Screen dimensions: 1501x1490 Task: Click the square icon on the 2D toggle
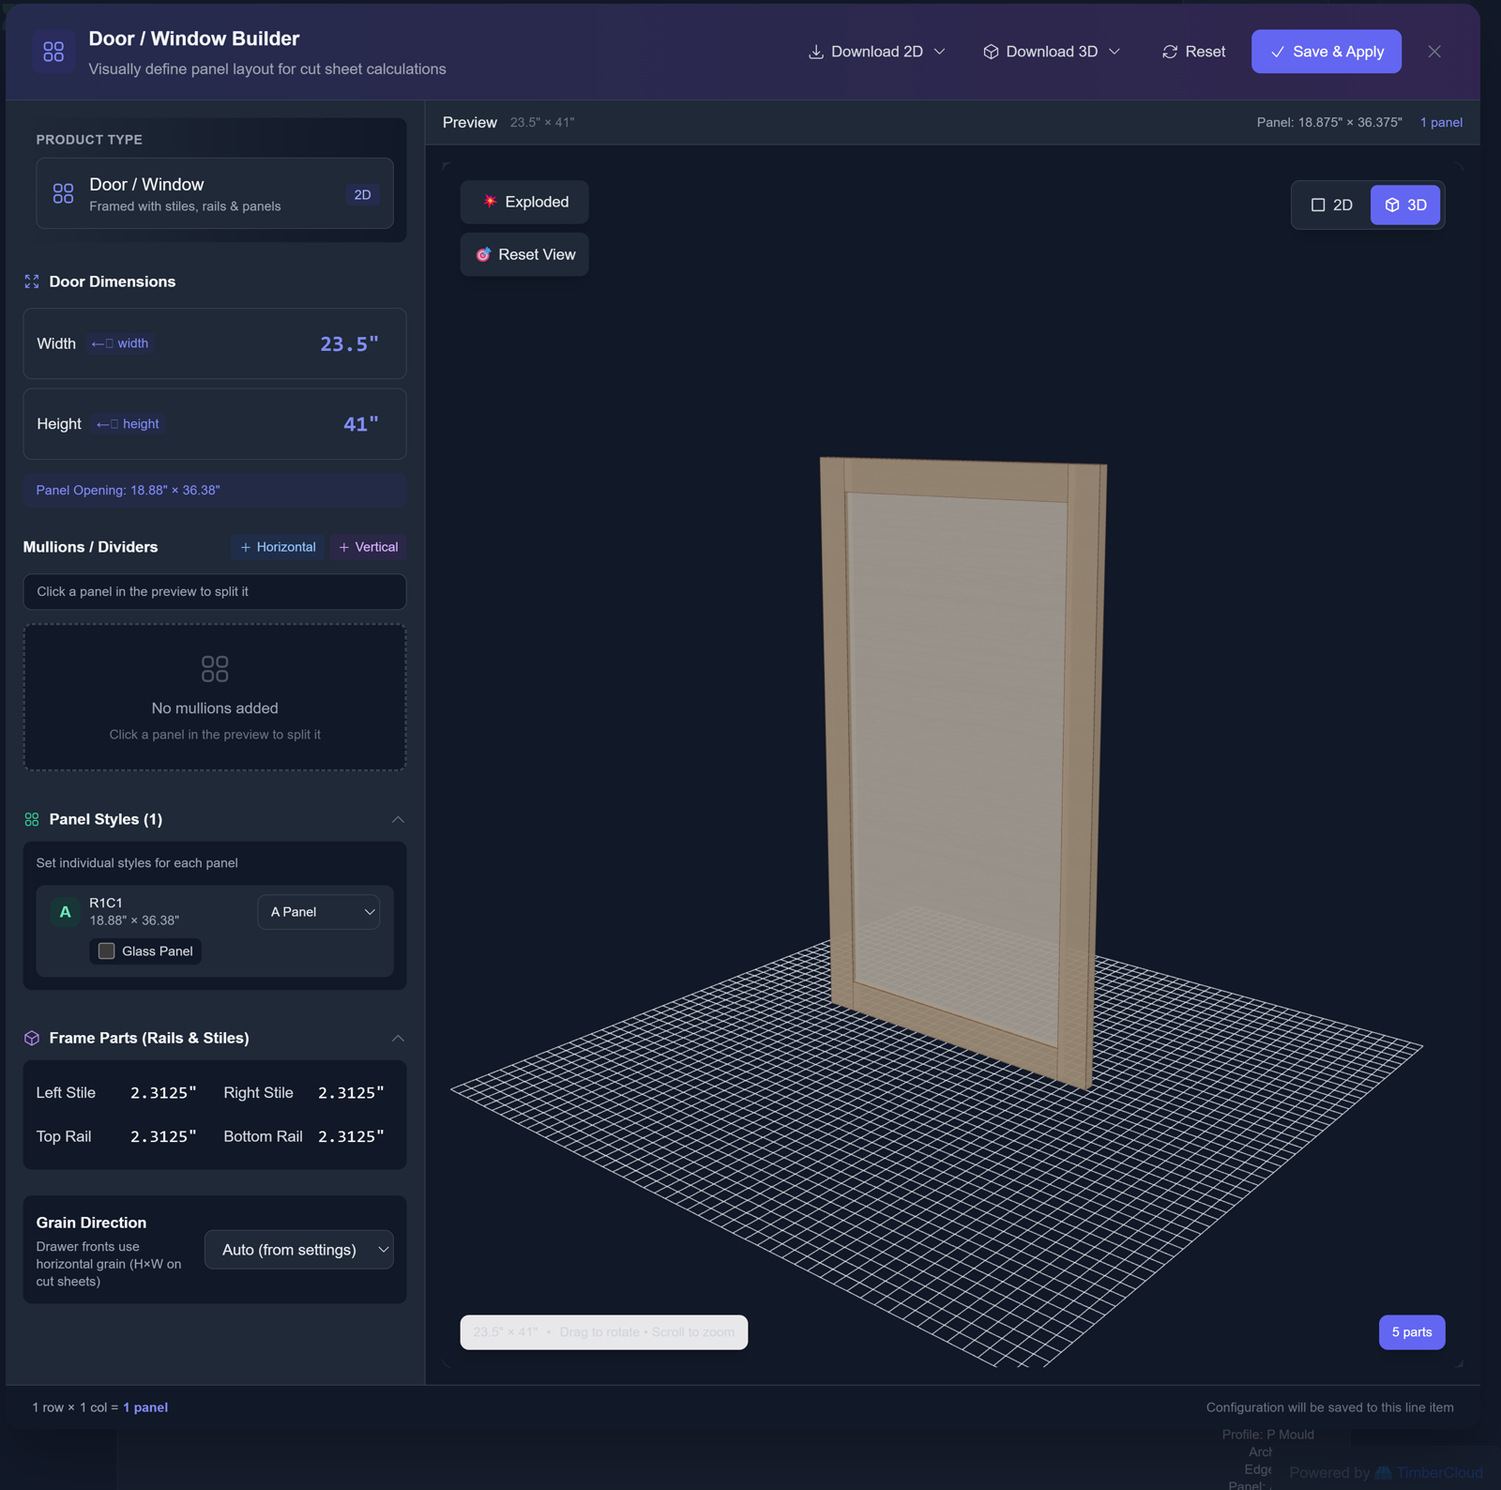(x=1318, y=205)
